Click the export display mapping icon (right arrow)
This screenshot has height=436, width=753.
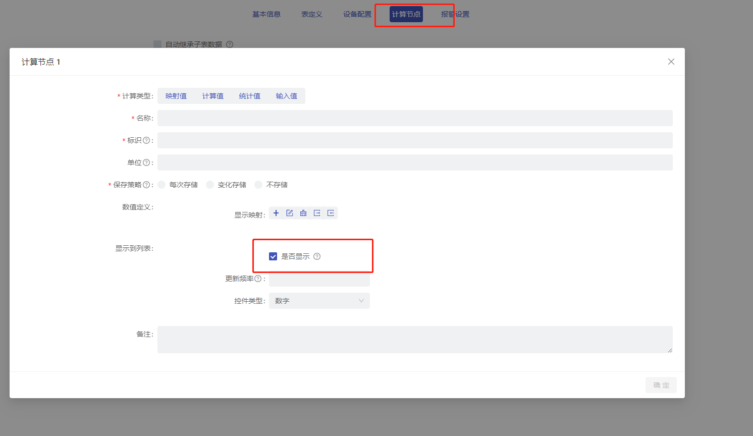pos(317,213)
